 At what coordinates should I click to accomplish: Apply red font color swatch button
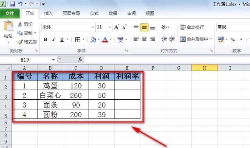coord(105,39)
